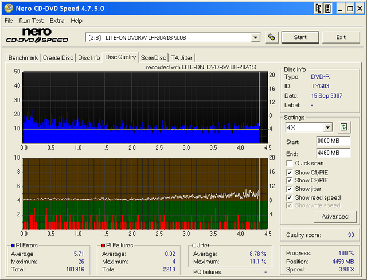Click the Speed value 3.98 X
Screen dimensions: 367x280
point(346,269)
